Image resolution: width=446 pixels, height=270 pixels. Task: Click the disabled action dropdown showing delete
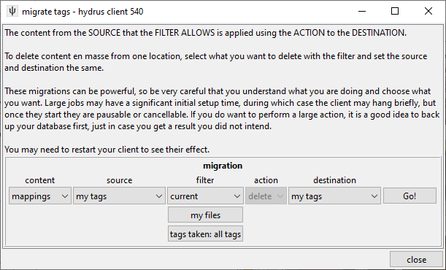click(266, 196)
